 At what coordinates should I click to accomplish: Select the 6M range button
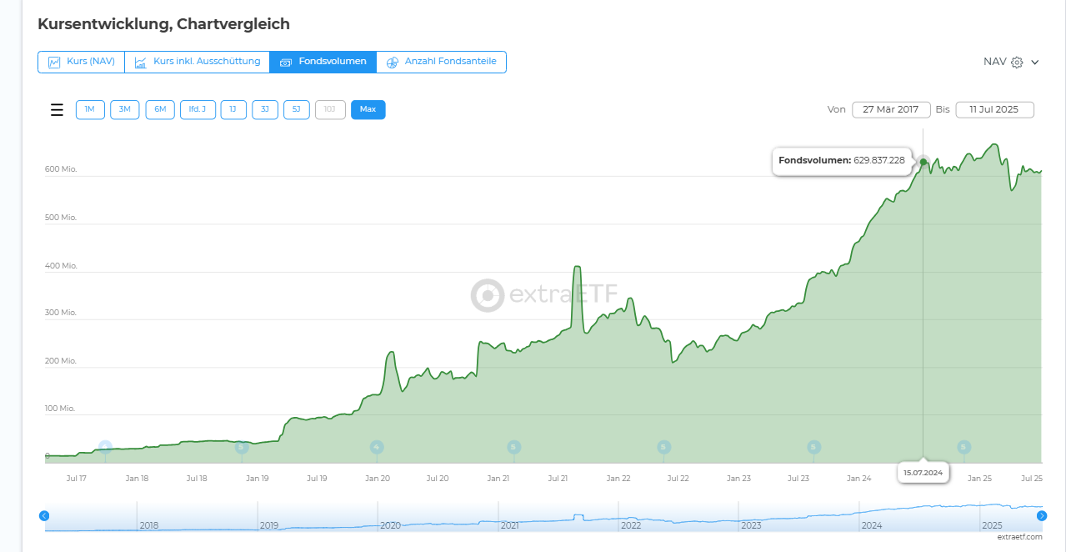point(160,110)
